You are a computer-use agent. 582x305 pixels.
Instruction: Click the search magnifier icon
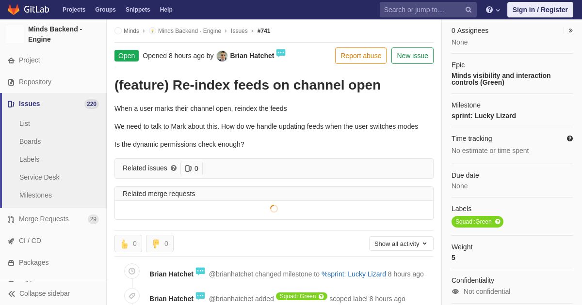point(469,10)
